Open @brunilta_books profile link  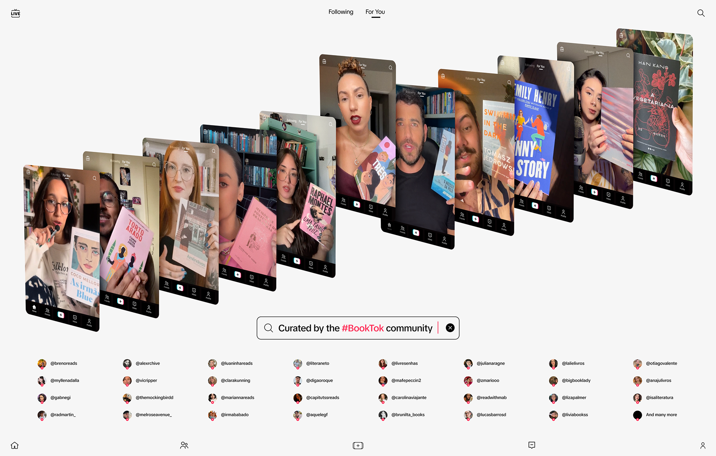pos(408,415)
